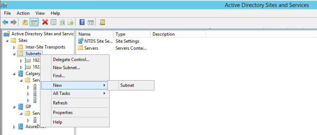Select the Sites tree label
Screen dimensions: 317x135
coord(23,40)
